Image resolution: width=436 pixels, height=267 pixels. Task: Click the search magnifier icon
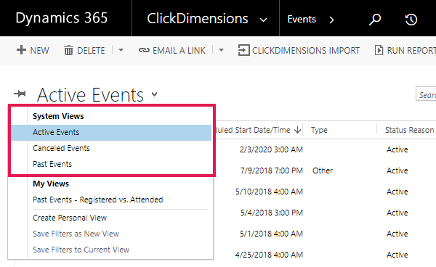point(375,20)
